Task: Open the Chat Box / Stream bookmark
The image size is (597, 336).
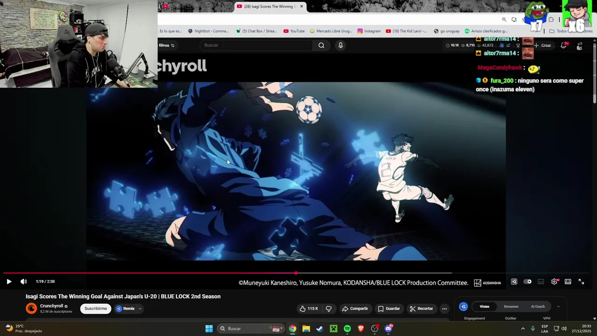Action: coord(256,31)
